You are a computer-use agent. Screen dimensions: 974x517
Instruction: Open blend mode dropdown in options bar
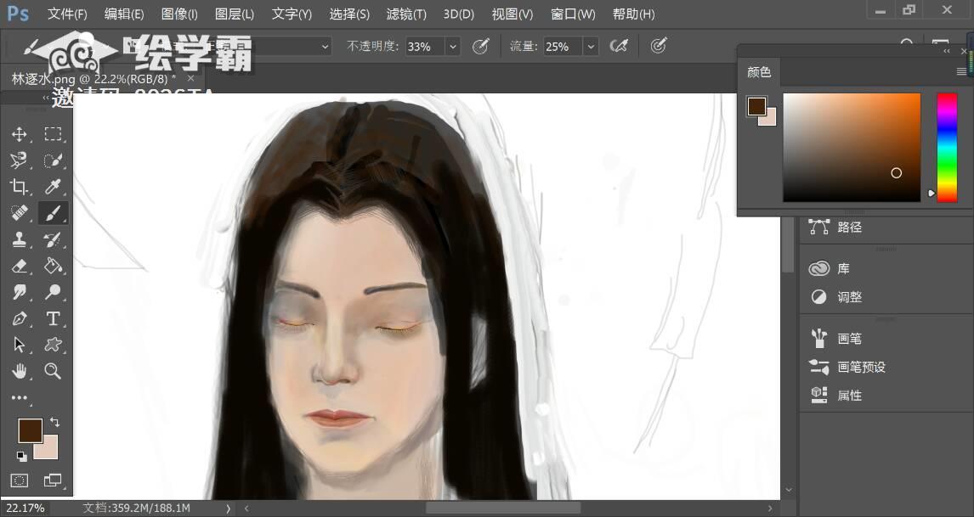(x=325, y=47)
